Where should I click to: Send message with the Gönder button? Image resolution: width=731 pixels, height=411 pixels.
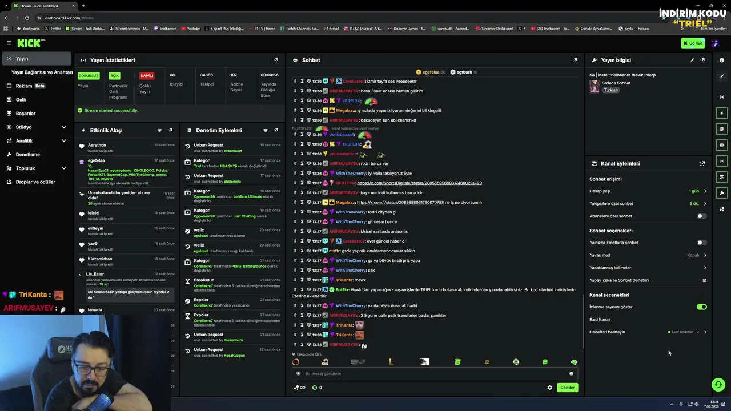[567, 388]
